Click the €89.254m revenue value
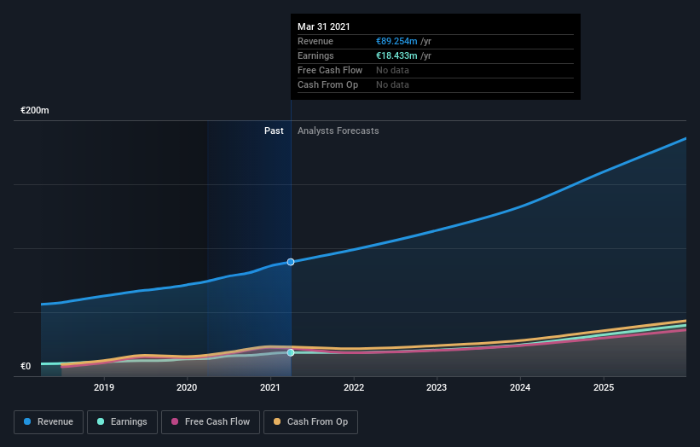 [396, 41]
